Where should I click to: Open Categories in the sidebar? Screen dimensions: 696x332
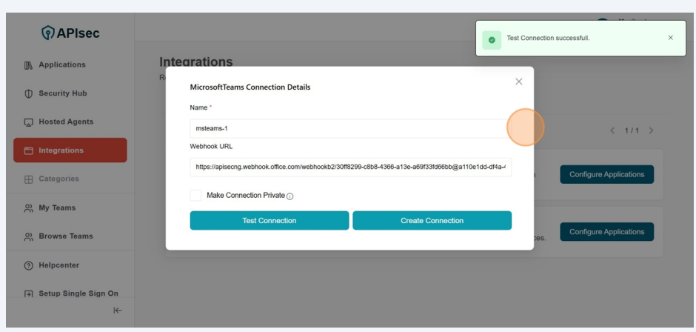click(x=58, y=179)
